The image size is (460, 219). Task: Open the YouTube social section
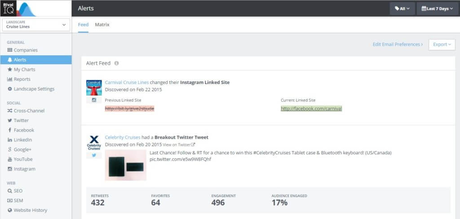(23, 159)
